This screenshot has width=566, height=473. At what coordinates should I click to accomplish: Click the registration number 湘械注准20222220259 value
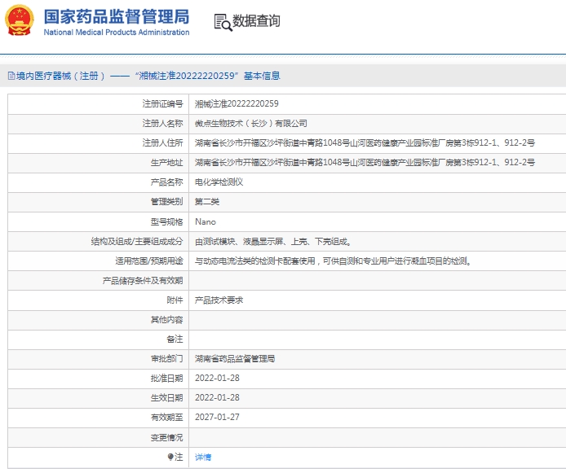click(237, 103)
